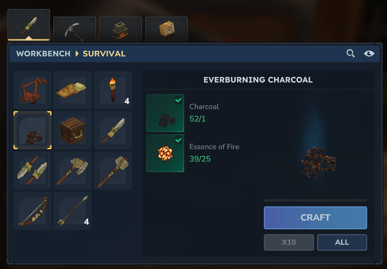The height and width of the screenshot is (269, 387).
Task: Click the X10 craft button
Action: pyautogui.click(x=289, y=242)
